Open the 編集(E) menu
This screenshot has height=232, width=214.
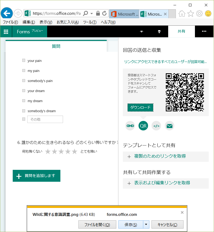[x=29, y=22]
